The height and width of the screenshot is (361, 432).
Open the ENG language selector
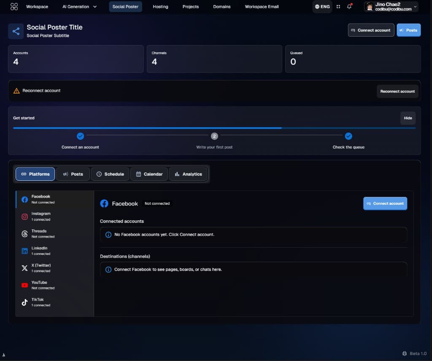click(x=322, y=7)
